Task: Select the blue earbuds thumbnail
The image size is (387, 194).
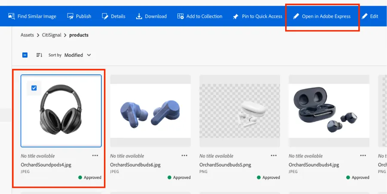Action: click(x=150, y=111)
